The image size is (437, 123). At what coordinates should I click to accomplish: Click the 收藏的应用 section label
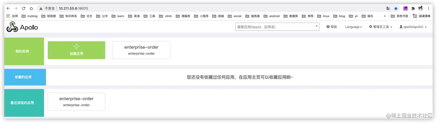[x=23, y=77]
